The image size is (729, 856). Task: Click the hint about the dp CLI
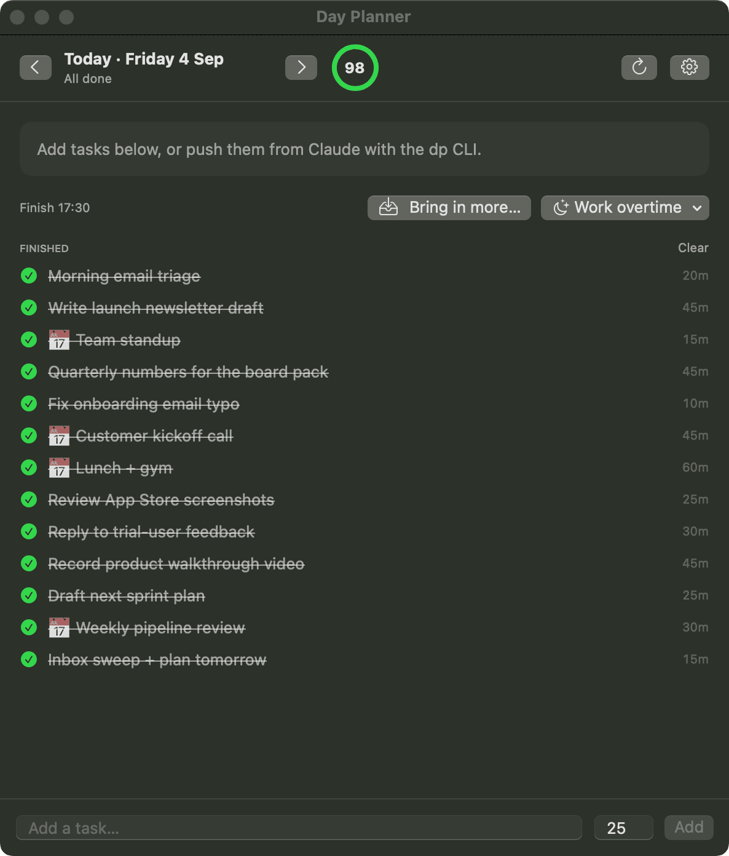click(259, 149)
